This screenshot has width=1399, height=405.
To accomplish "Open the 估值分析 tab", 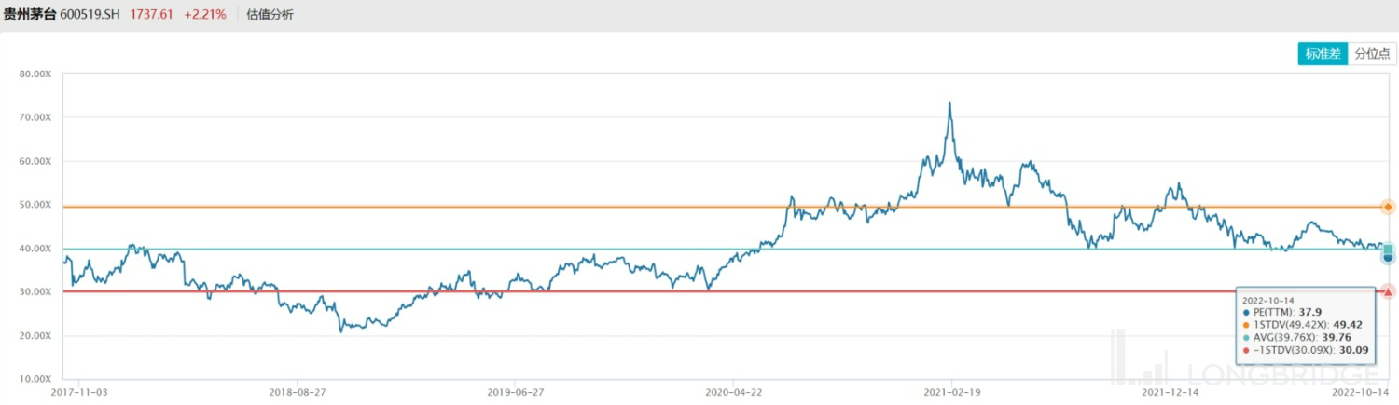I will [270, 15].
